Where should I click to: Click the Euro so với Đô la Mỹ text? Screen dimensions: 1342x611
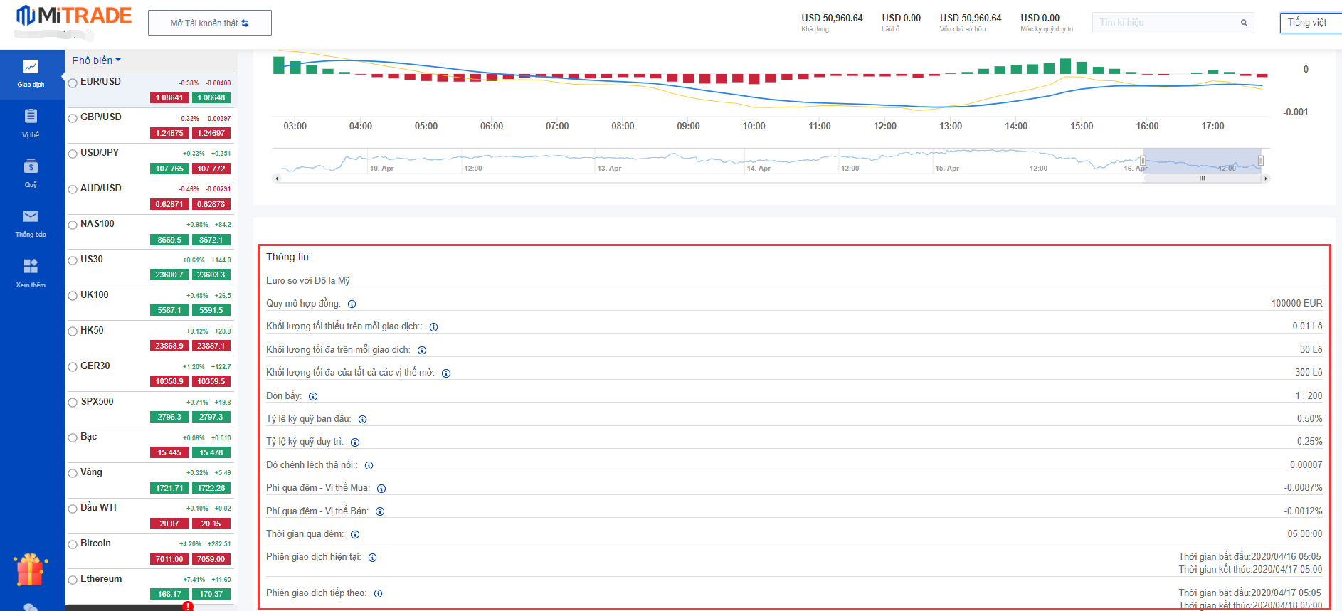pyautogui.click(x=308, y=281)
